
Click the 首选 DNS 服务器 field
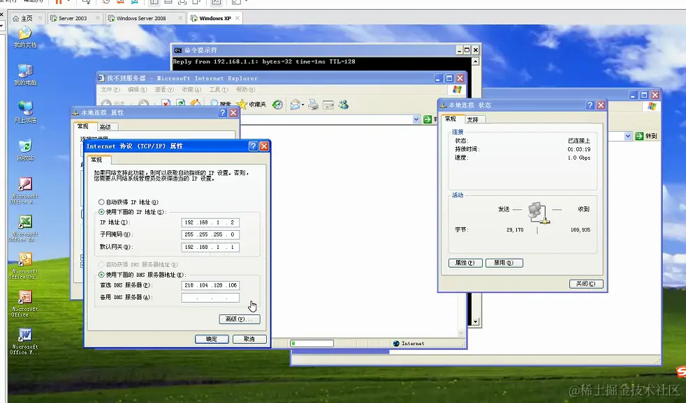(x=210, y=286)
